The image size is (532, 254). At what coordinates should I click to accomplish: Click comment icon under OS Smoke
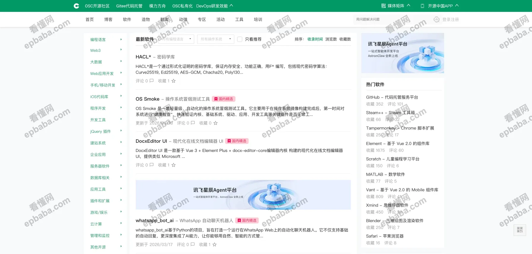pos(193,123)
